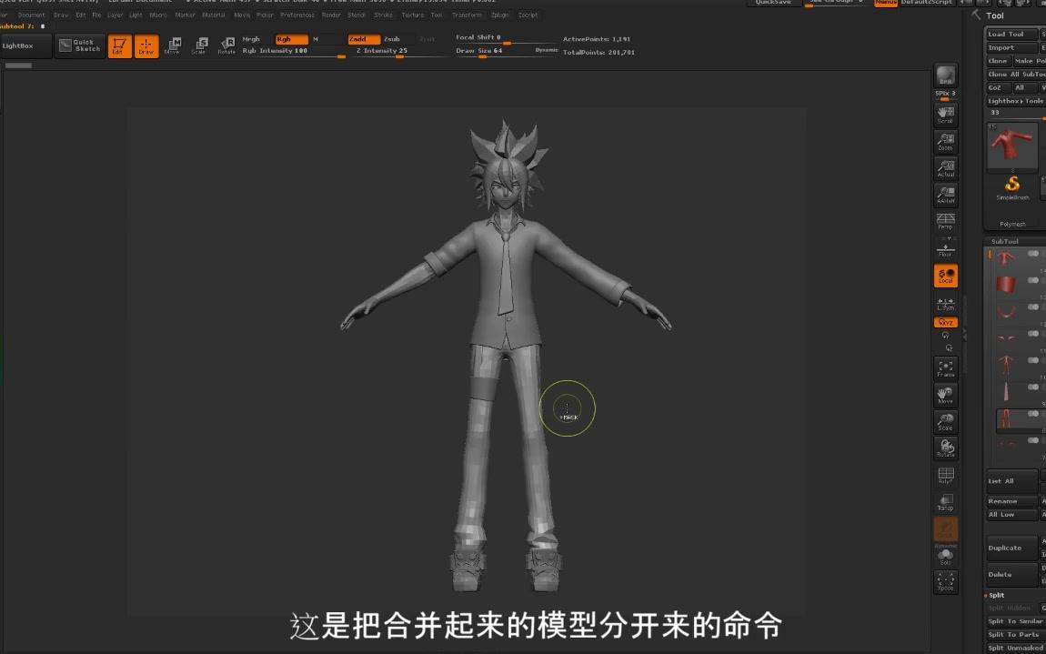The height and width of the screenshot is (654, 1046).
Task: Click the BPR render icon
Action: 945,76
